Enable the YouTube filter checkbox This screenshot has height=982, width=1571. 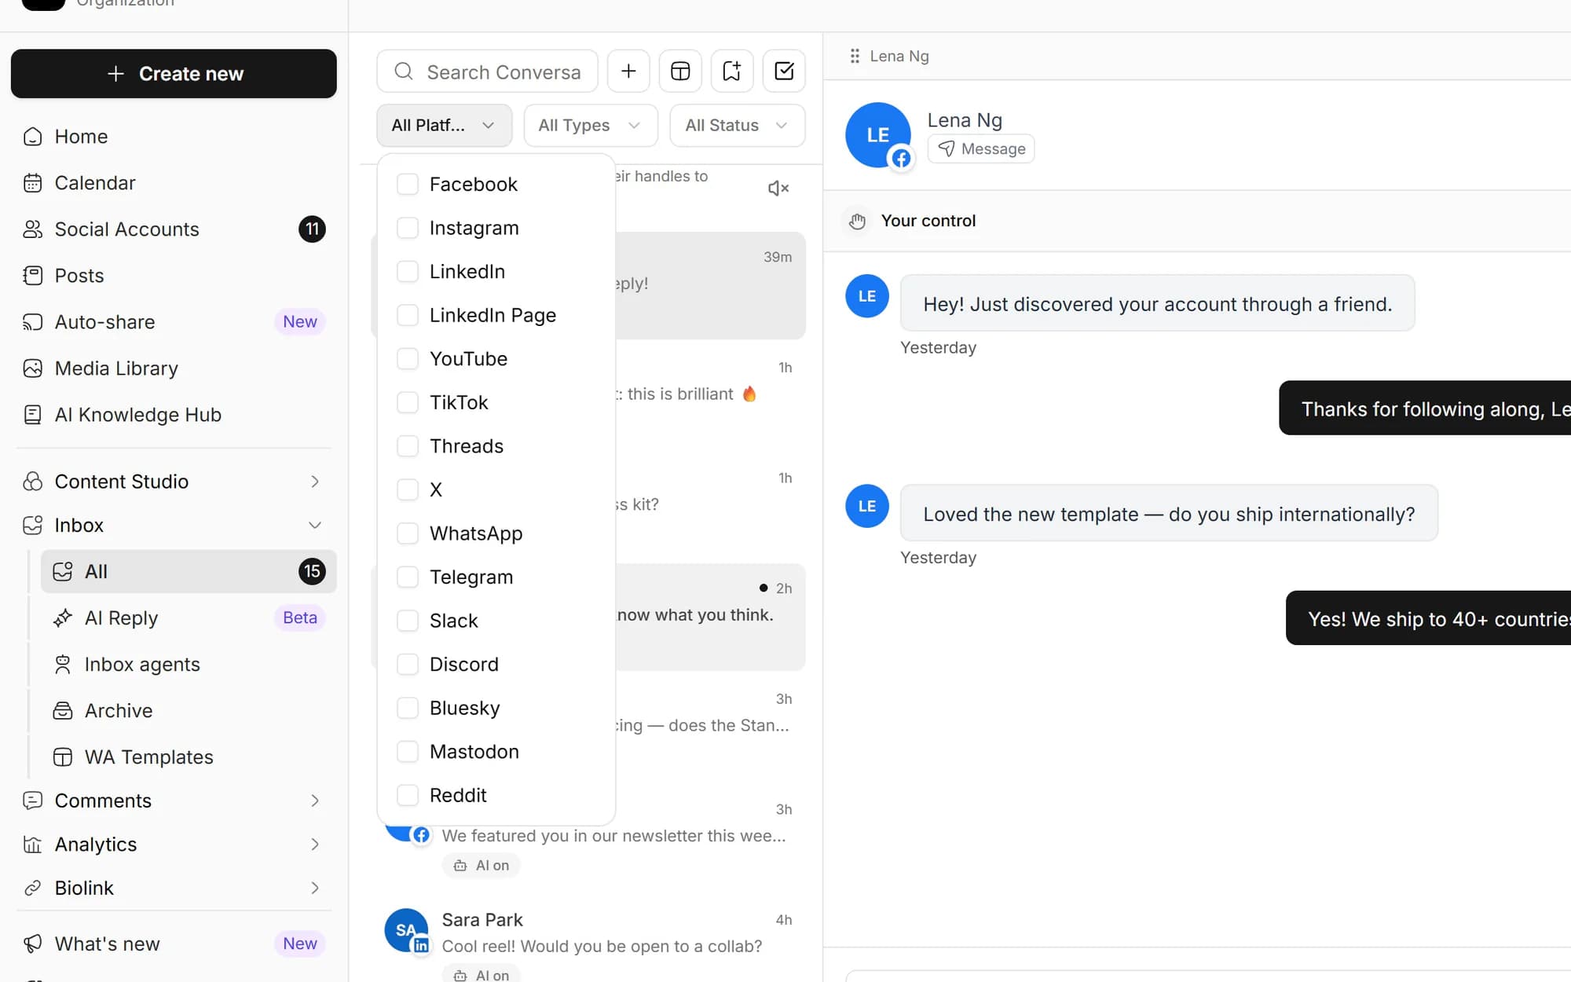(x=408, y=359)
